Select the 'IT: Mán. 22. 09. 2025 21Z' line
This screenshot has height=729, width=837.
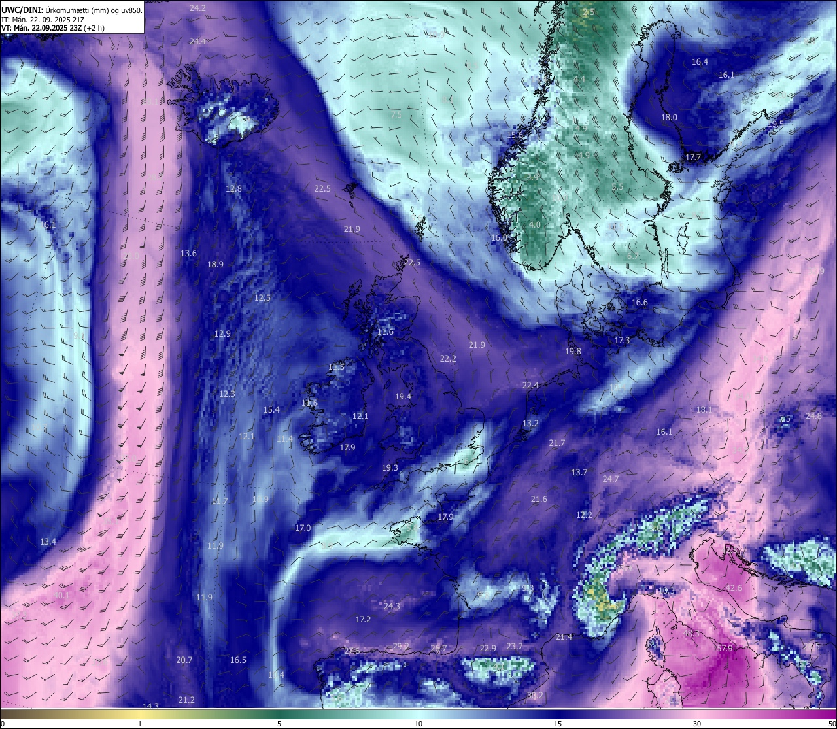[x=42, y=19]
